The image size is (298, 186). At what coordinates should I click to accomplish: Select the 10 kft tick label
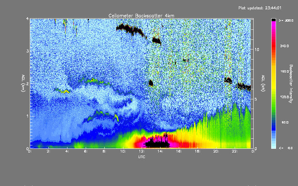(257, 49)
